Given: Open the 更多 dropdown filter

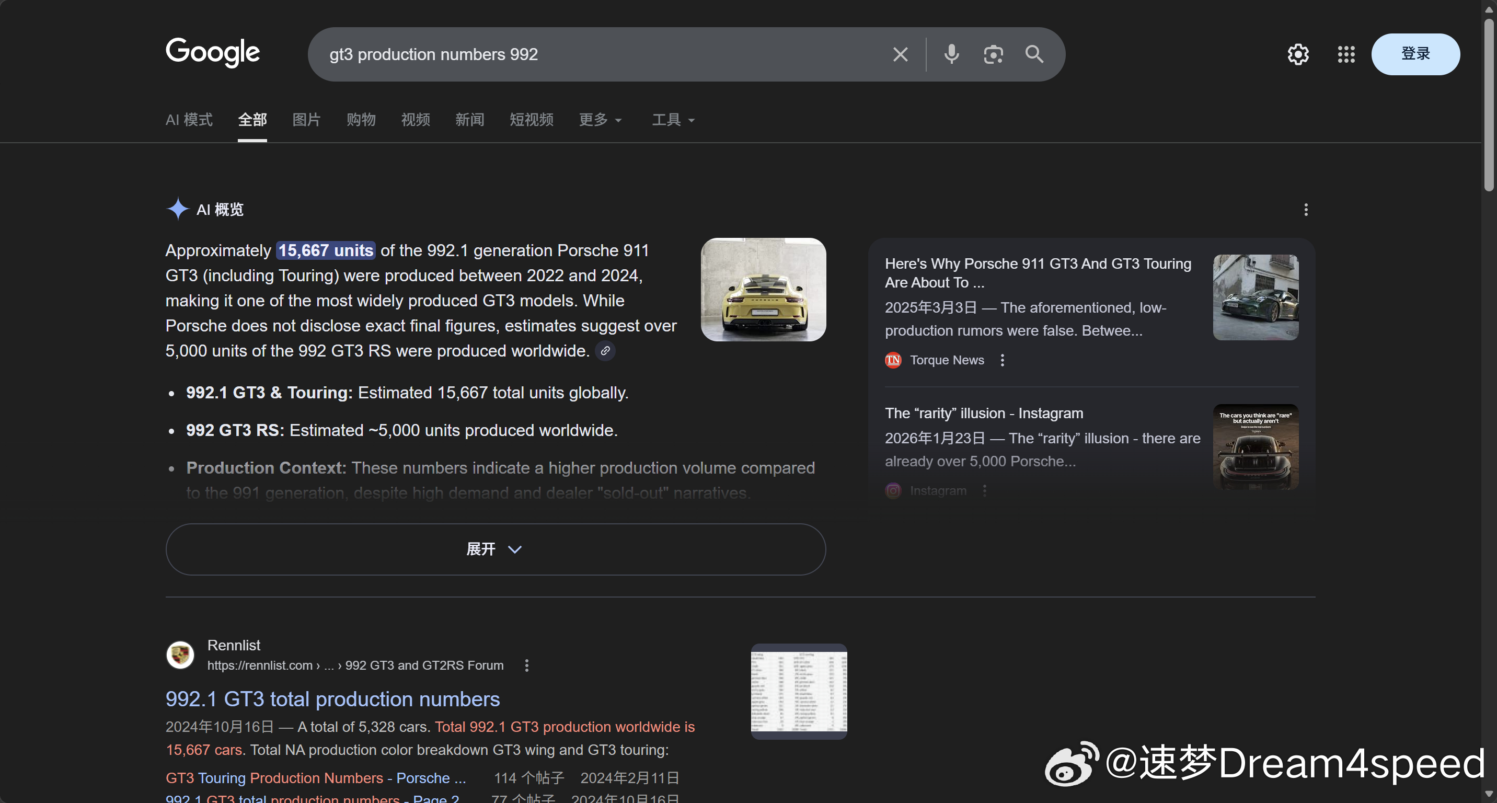Looking at the screenshot, I should (600, 120).
